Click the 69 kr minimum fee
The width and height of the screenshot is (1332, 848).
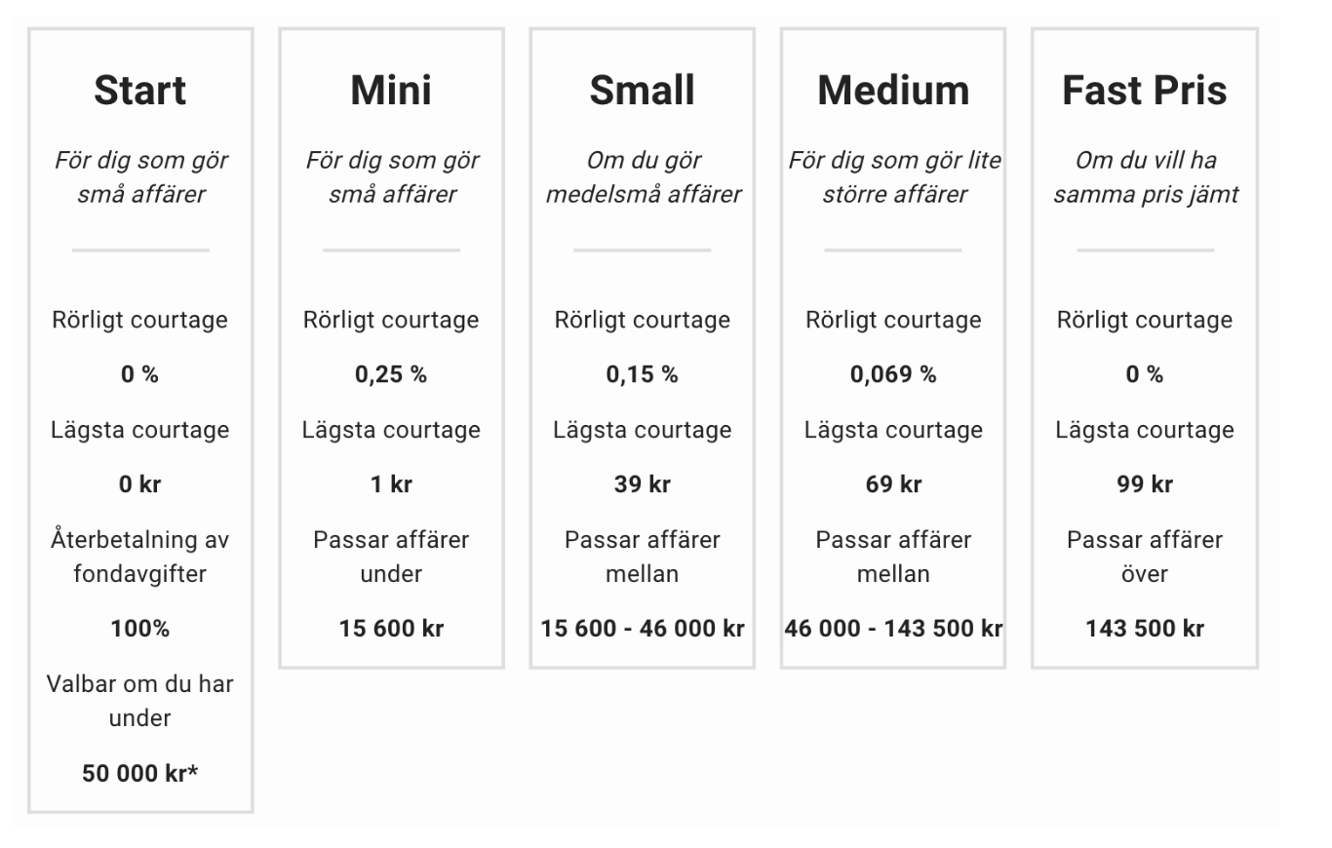point(893,484)
